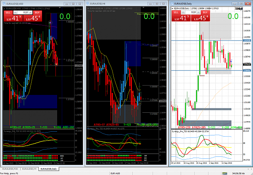Select the EURAUDSB,Daily bottom tab
Viewport: 253px width, 175px height.
coord(49,169)
